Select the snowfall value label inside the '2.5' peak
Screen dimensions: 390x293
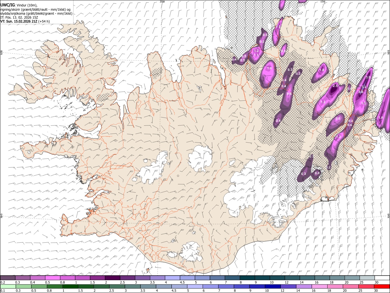click(335, 86)
